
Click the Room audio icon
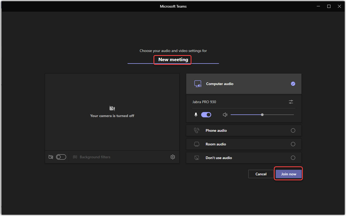pos(196,144)
